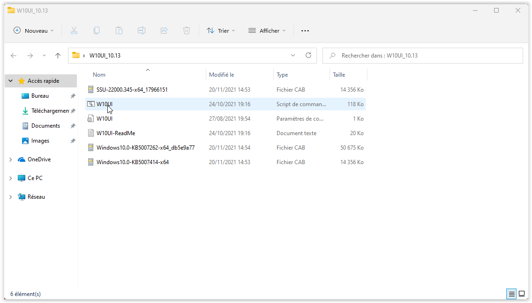Open recent locations dropdown arrow
The height and width of the screenshot is (303, 532).
[44, 56]
